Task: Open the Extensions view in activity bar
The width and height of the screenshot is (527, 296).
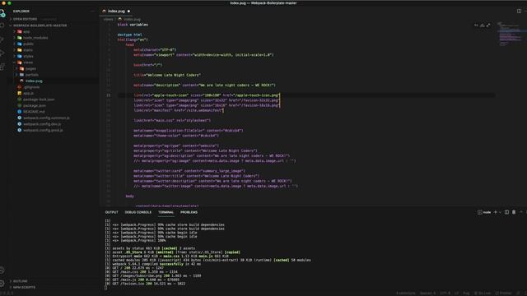Action: (2, 67)
